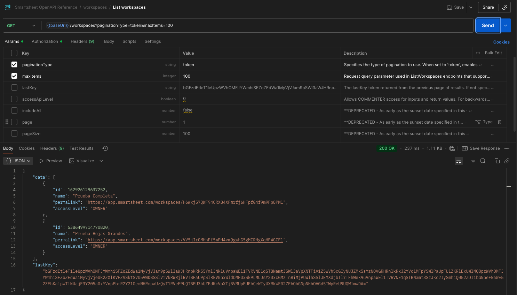517x295 pixels.
Task: Open the response Headers (9) tab
Action: coord(52,148)
